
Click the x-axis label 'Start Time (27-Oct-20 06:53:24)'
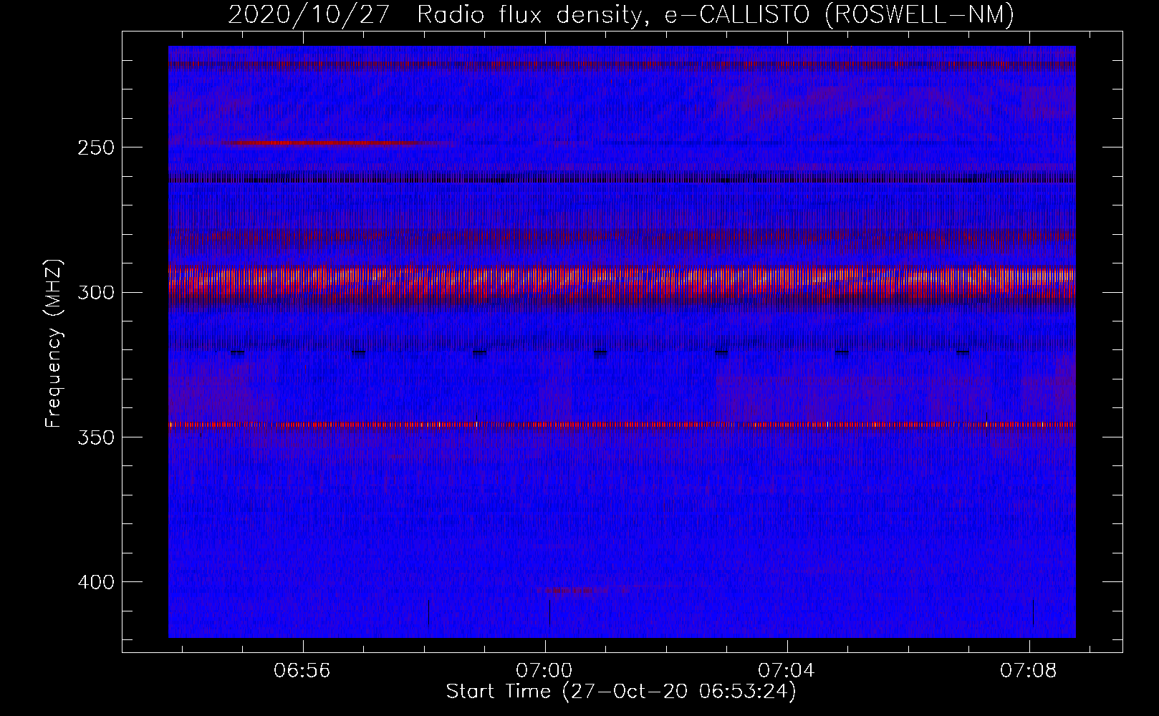click(x=621, y=692)
